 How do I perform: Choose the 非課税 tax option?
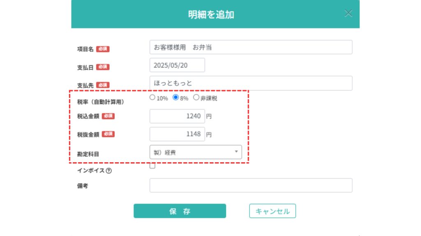point(196,98)
